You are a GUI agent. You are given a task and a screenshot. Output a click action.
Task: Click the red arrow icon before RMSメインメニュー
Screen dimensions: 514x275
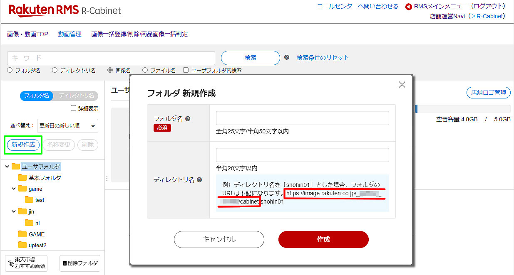coord(409,7)
